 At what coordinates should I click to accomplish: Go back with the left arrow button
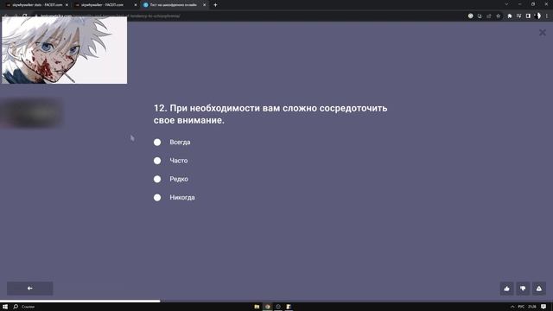(30, 288)
